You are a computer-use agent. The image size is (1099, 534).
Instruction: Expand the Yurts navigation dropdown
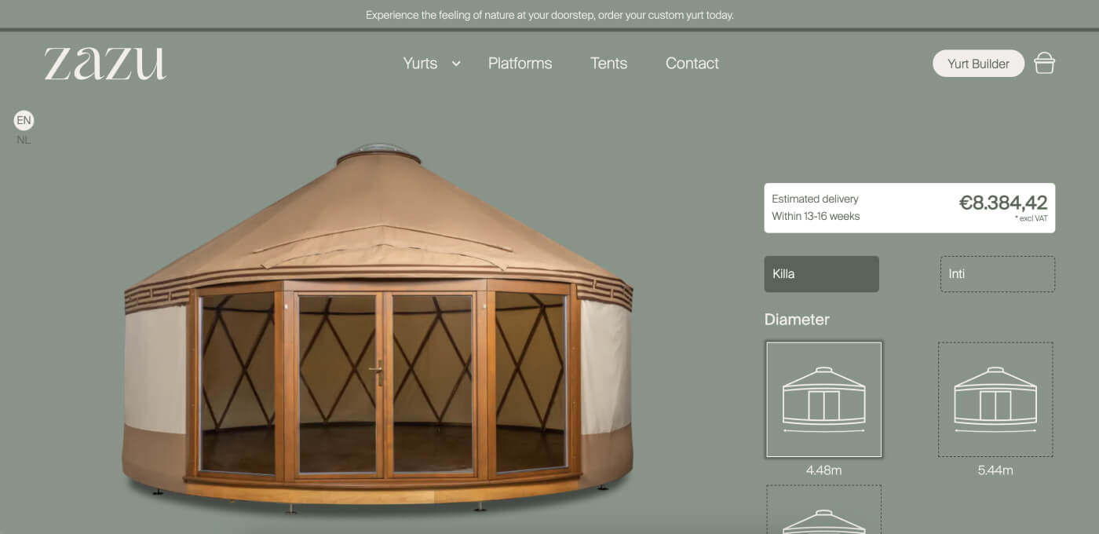coord(420,63)
